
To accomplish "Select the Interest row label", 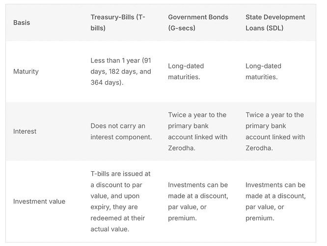I will coord(25,131).
